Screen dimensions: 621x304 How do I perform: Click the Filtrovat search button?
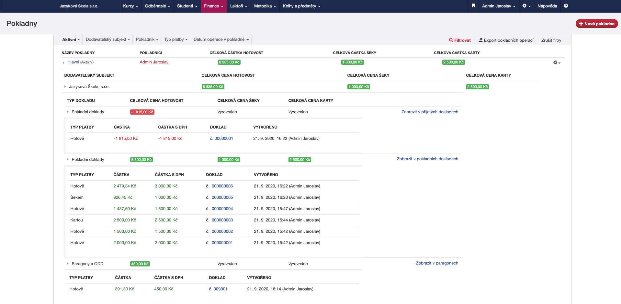click(460, 40)
